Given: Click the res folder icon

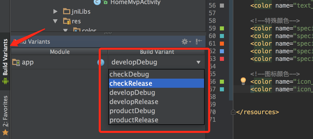Looking at the screenshot, I should click(x=67, y=21).
